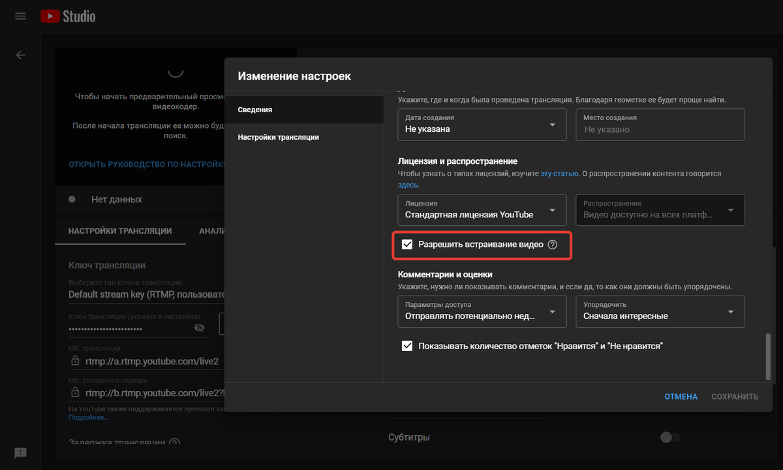Open the 'эту статью' license link
The image size is (783, 470).
point(559,174)
